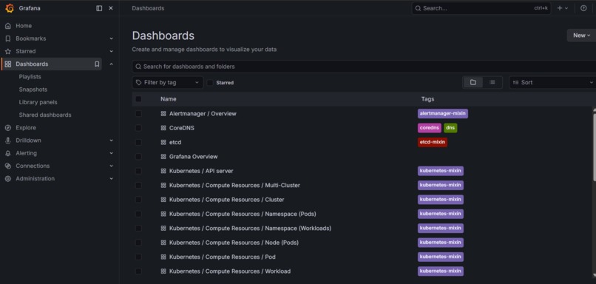Open the Kubernetes / Compute Resources / Cluster dashboard

tap(226, 200)
